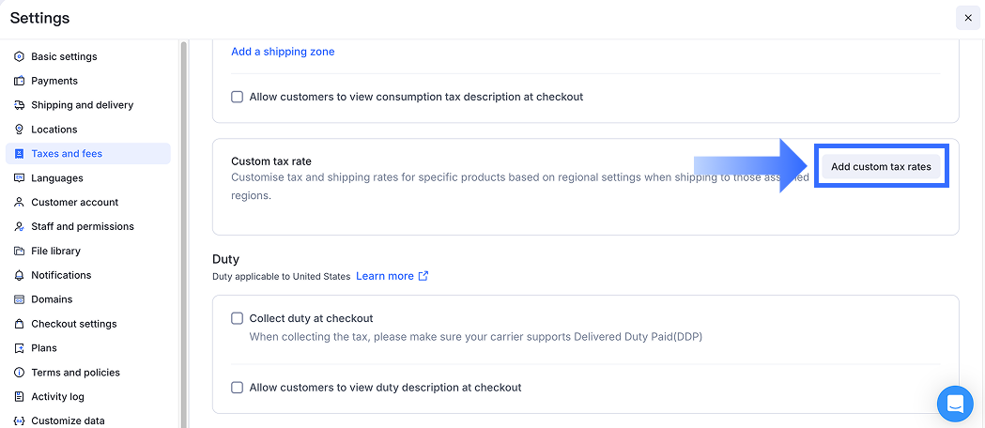The image size is (985, 428).
Task: Close the Settings dialog
Action: [x=968, y=18]
